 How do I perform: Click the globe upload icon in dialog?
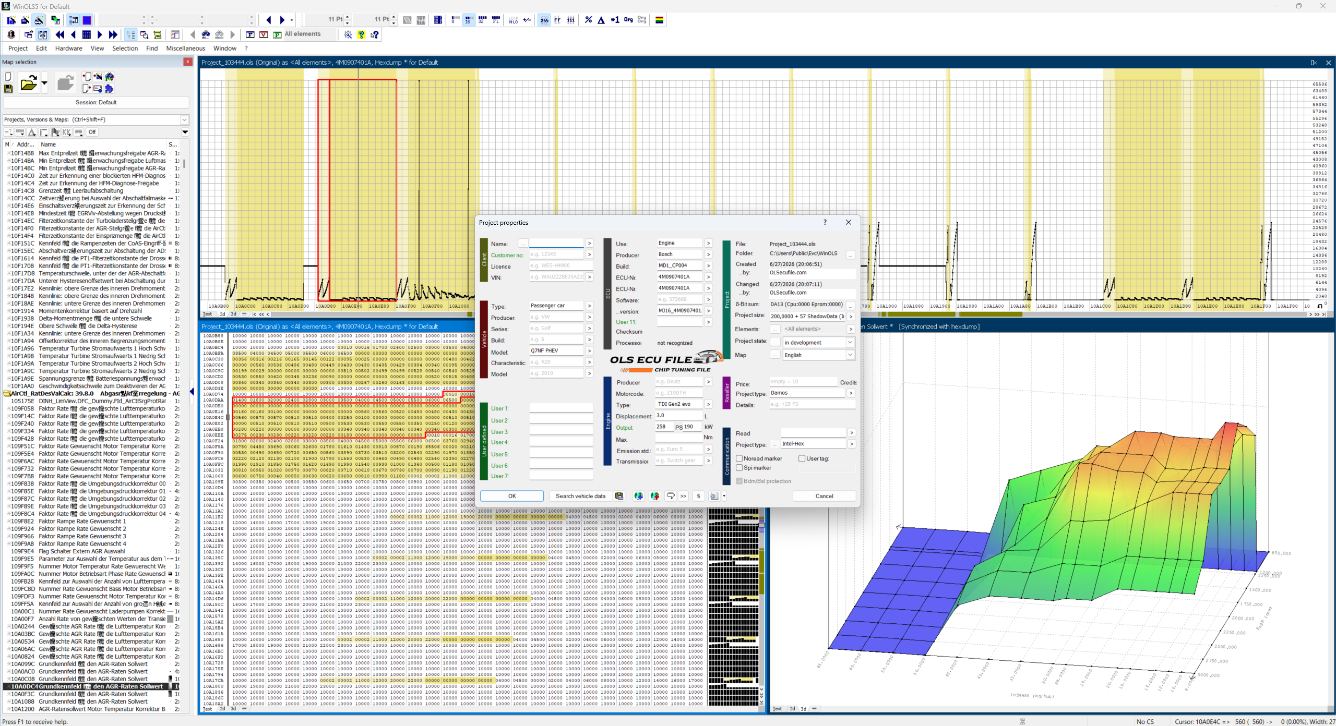point(655,496)
